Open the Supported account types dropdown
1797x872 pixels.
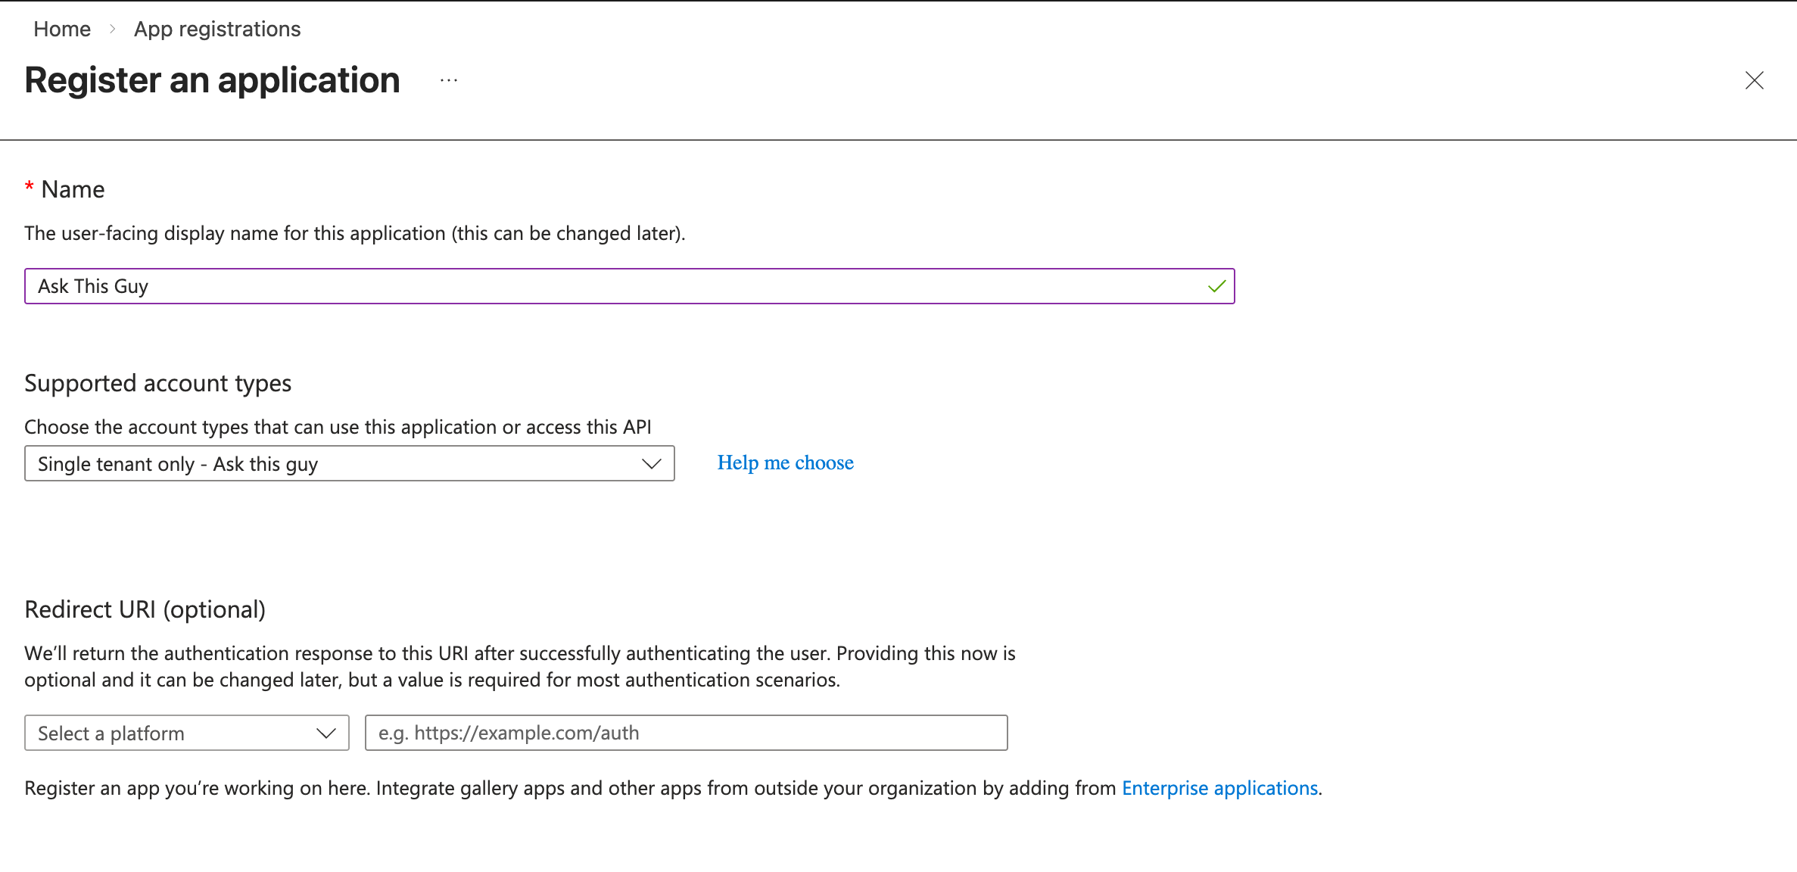(348, 463)
